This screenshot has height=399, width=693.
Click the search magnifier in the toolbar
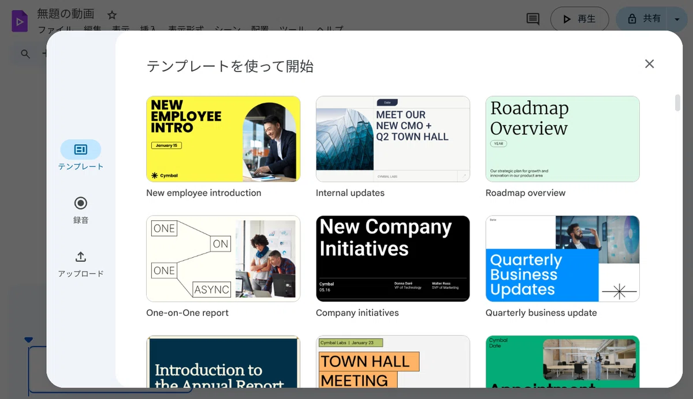pos(25,54)
